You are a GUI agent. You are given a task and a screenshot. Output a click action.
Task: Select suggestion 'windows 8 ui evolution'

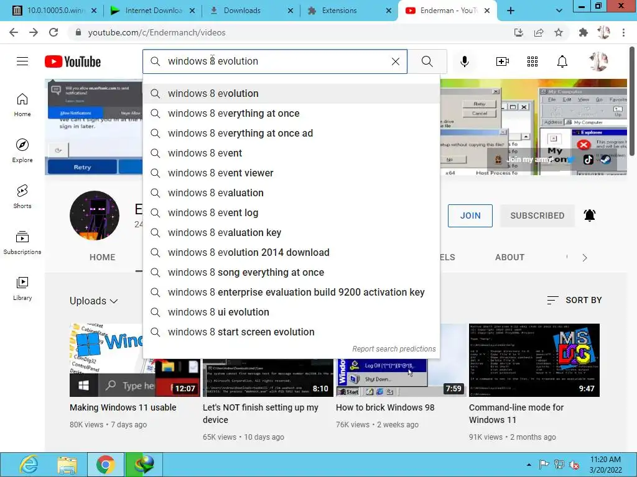coord(291,312)
